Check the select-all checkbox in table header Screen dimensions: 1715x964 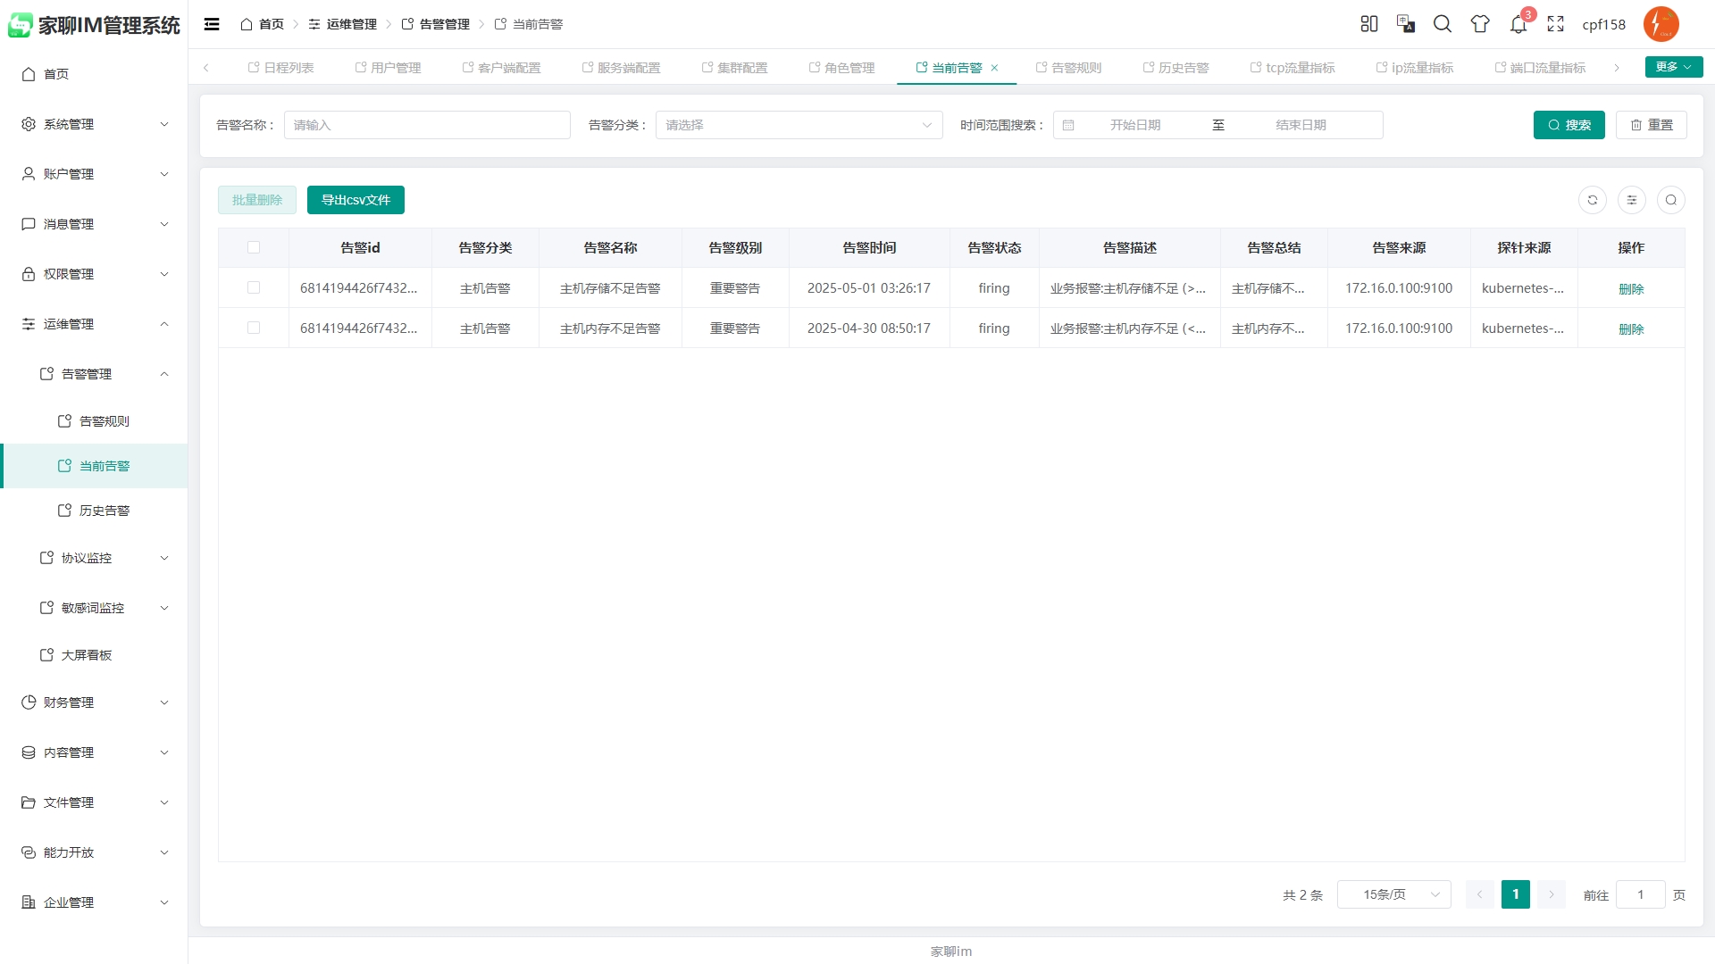254,247
